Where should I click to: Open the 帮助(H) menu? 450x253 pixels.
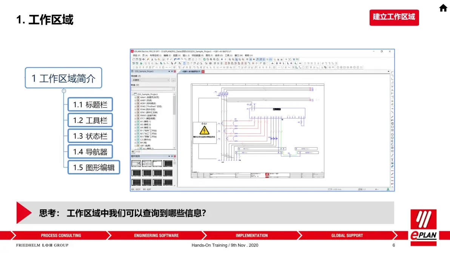[x=248, y=55]
